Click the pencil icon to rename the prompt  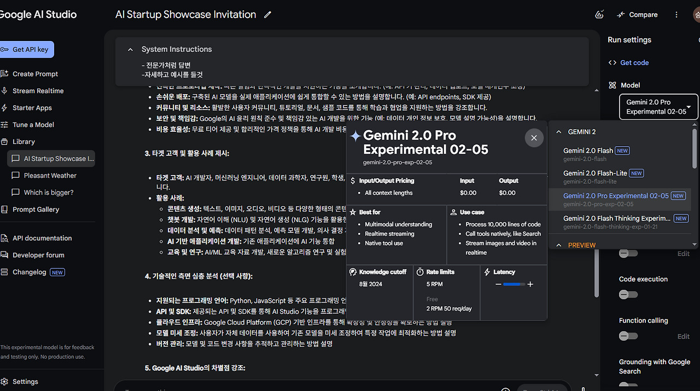[x=267, y=15]
